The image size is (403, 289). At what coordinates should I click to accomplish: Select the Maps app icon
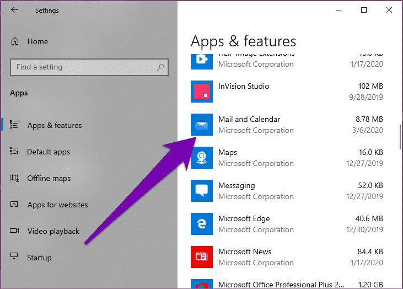point(202,158)
